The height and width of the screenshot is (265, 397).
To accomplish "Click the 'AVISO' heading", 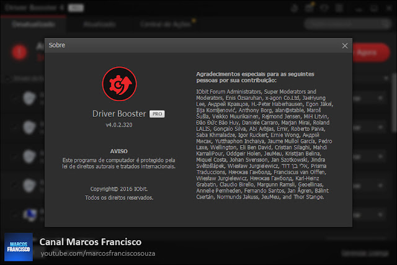I will pyautogui.click(x=118, y=151).
